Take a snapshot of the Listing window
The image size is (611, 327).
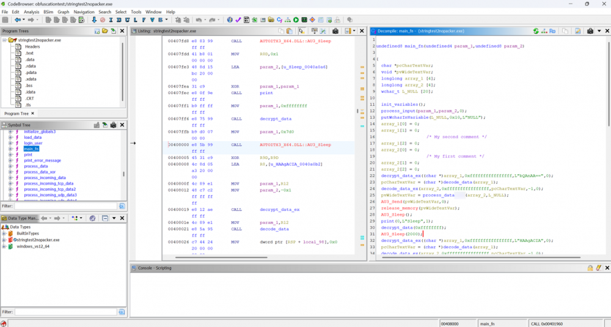tap(335, 31)
